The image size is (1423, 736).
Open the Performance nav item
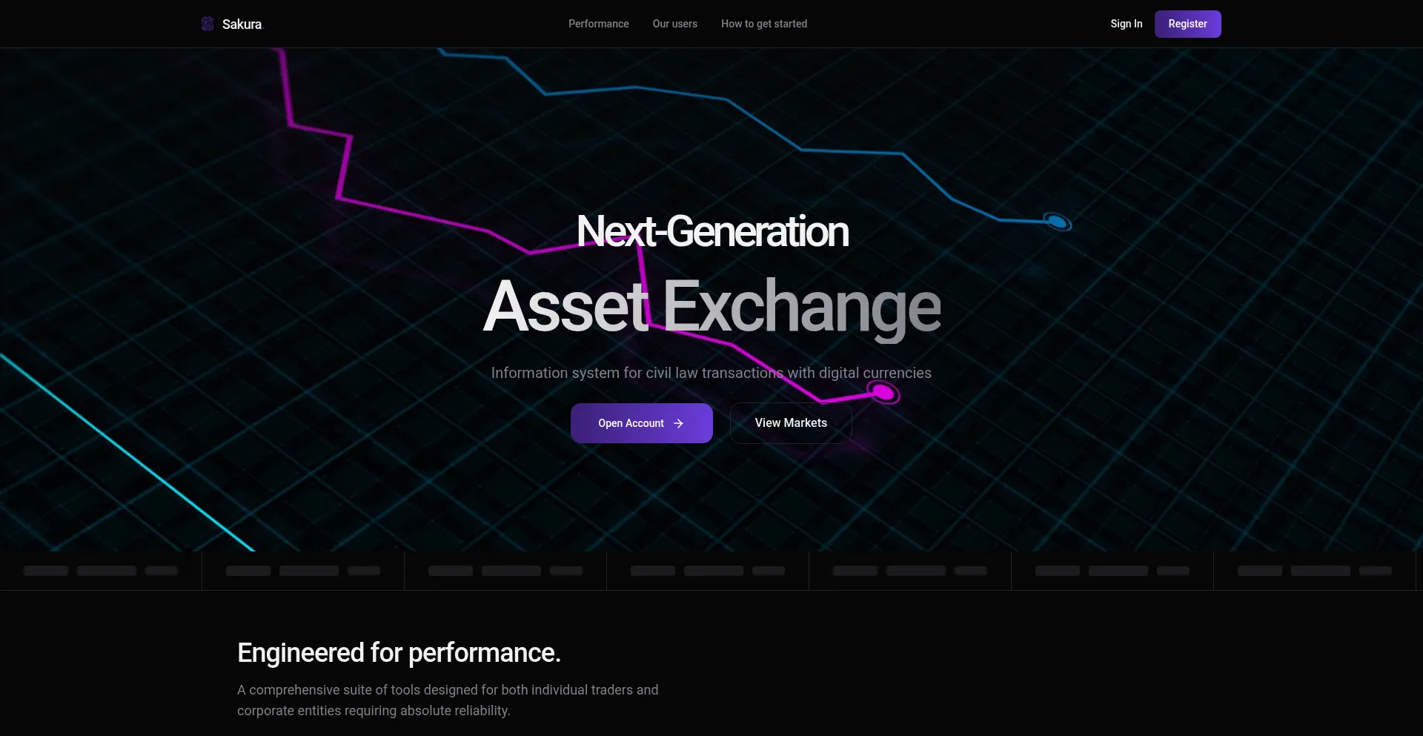pos(598,24)
